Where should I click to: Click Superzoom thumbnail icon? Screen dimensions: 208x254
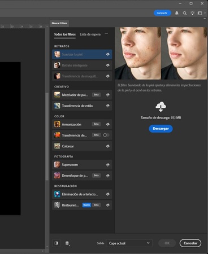[57, 165]
